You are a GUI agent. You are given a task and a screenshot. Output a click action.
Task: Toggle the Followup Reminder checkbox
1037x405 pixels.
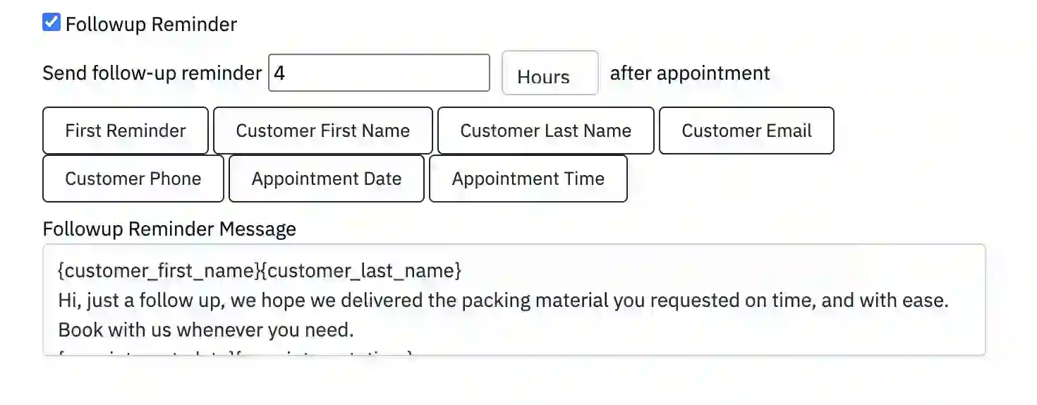tap(51, 23)
